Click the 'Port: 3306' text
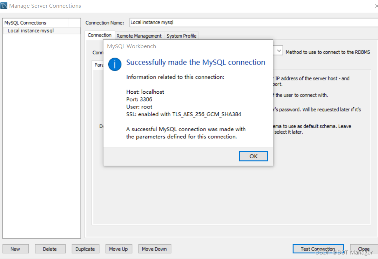The image size is (378, 259). pyautogui.click(x=139, y=99)
